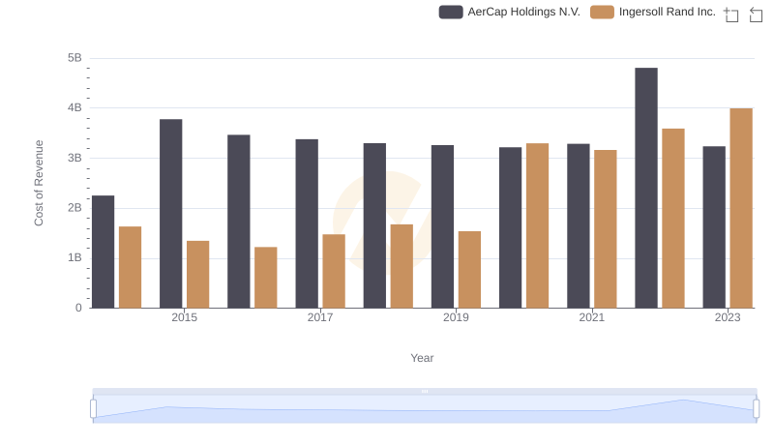Select the tallest AerCap bar in 2022

pos(646,188)
